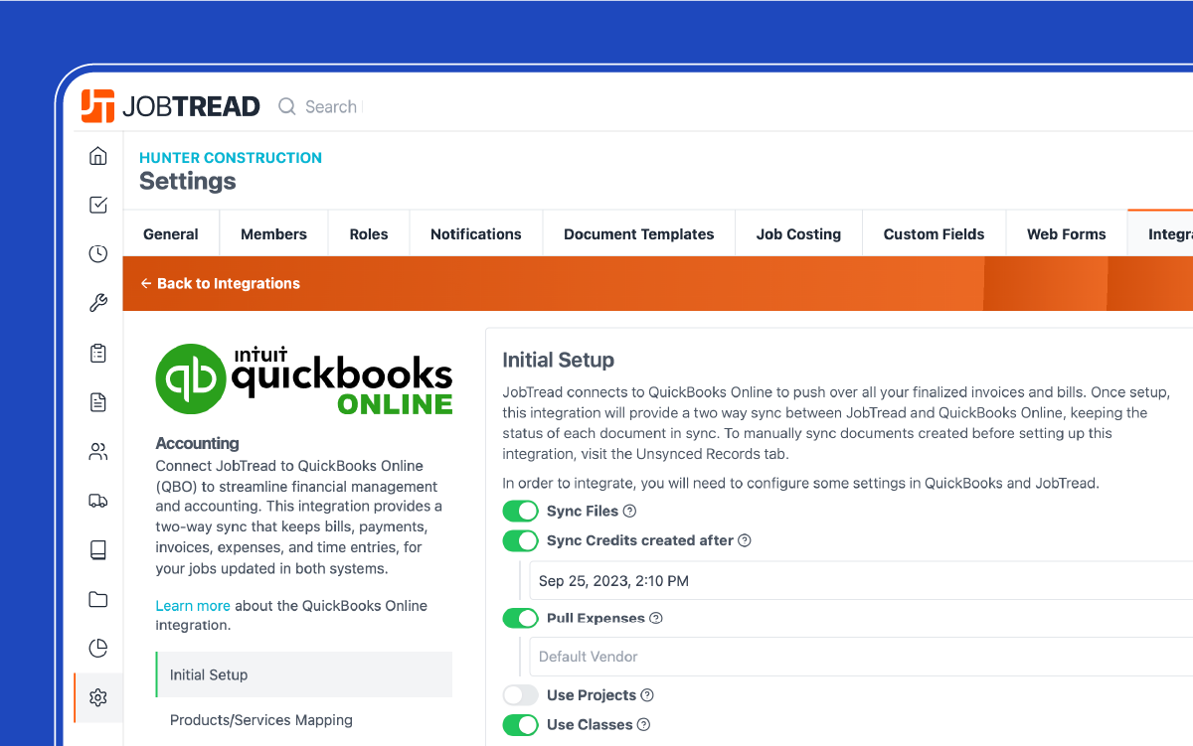Select the wrench tools icon in the sidebar
This screenshot has height=746, width=1193.
97,303
